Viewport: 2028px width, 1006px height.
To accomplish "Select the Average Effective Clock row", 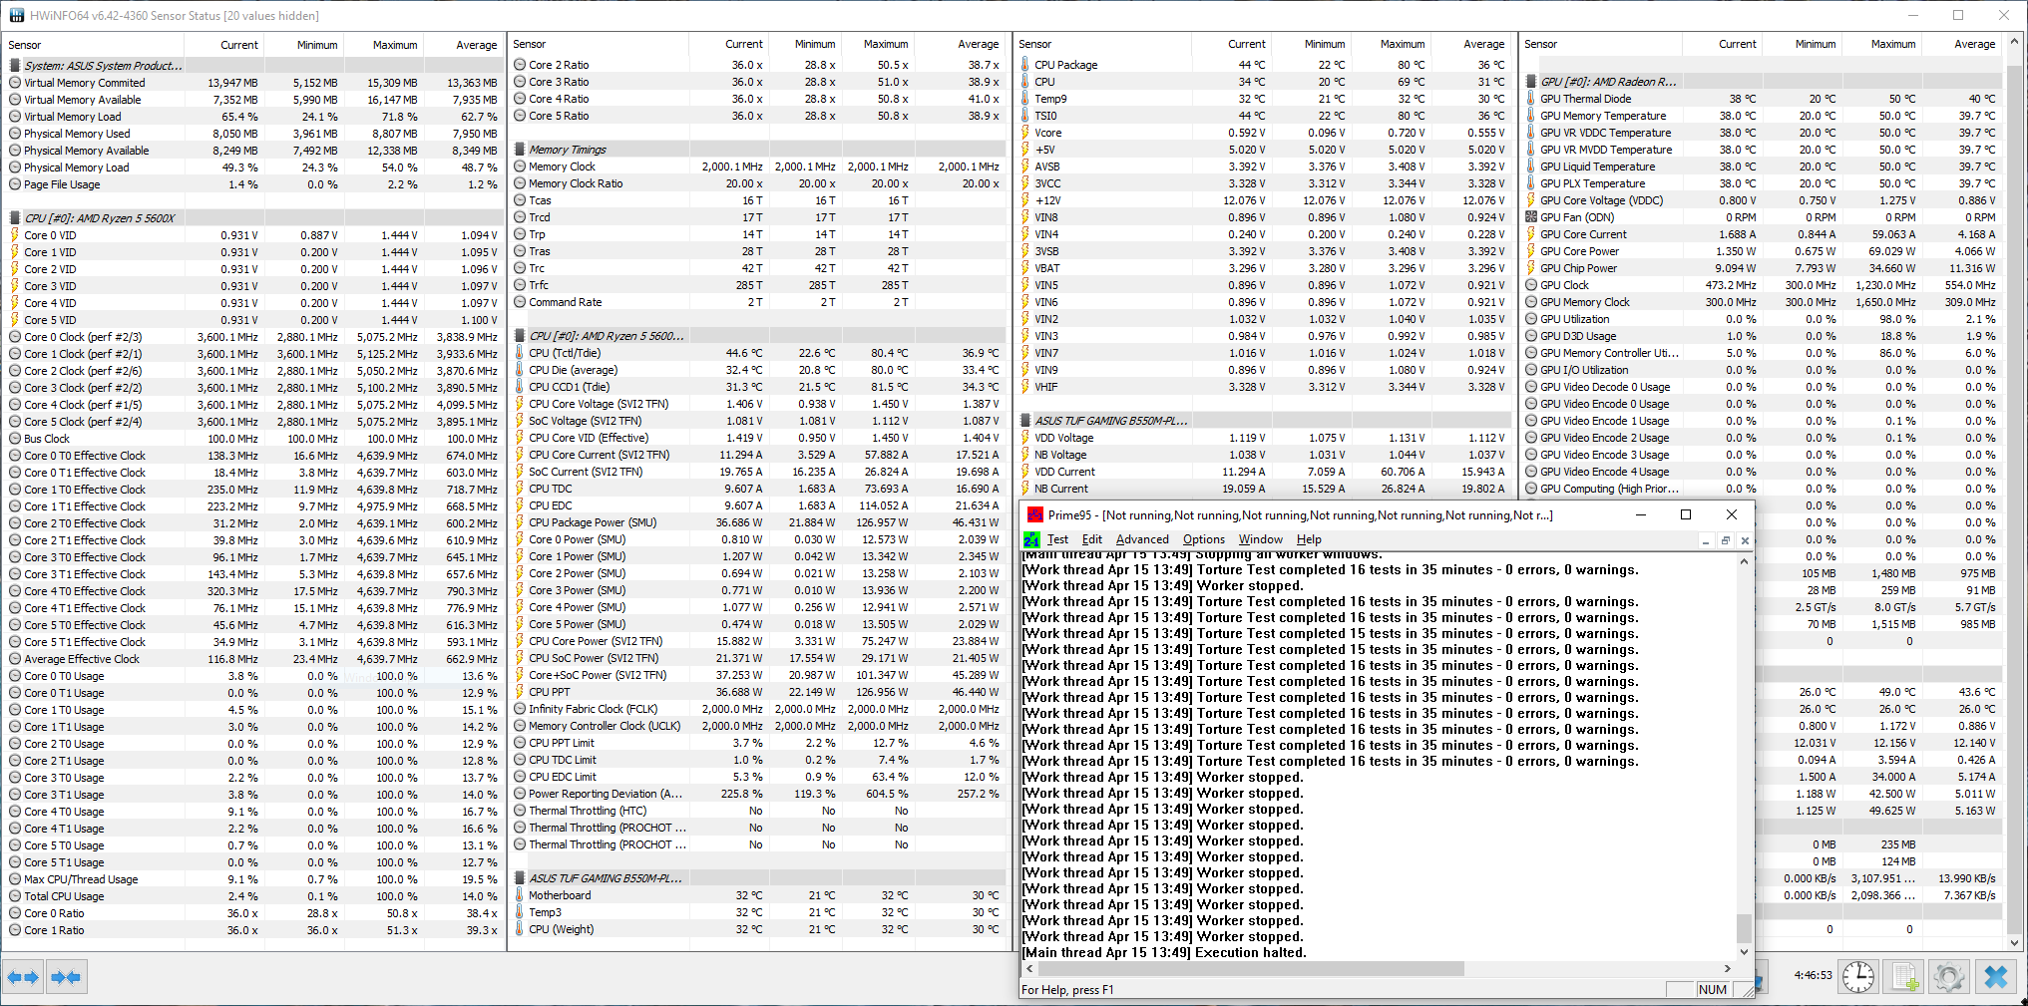I will (x=252, y=659).
